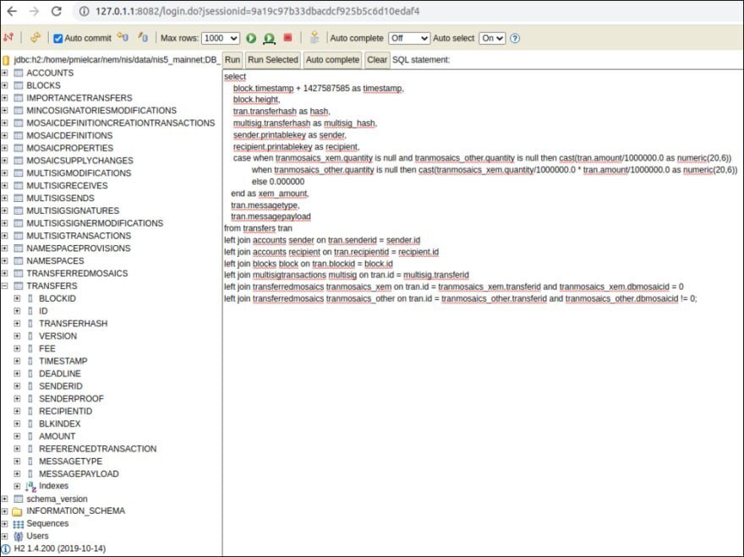Click the NAMESPACES table icon
The height and width of the screenshot is (557, 744).
[x=19, y=260]
